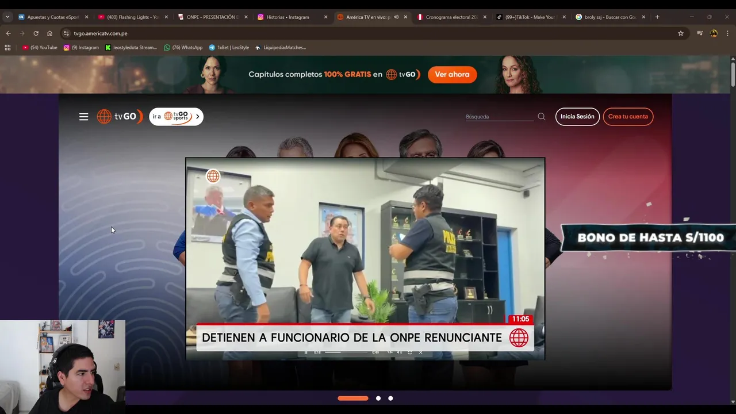Open the tvGO hamburger menu
This screenshot has width=736, height=414.
click(83, 117)
